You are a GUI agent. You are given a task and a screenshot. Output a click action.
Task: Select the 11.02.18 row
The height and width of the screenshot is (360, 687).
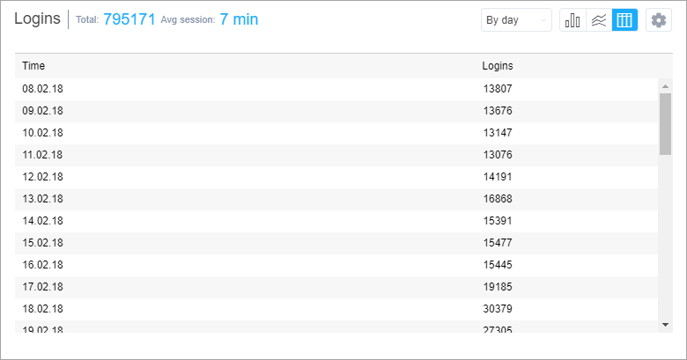click(x=336, y=155)
